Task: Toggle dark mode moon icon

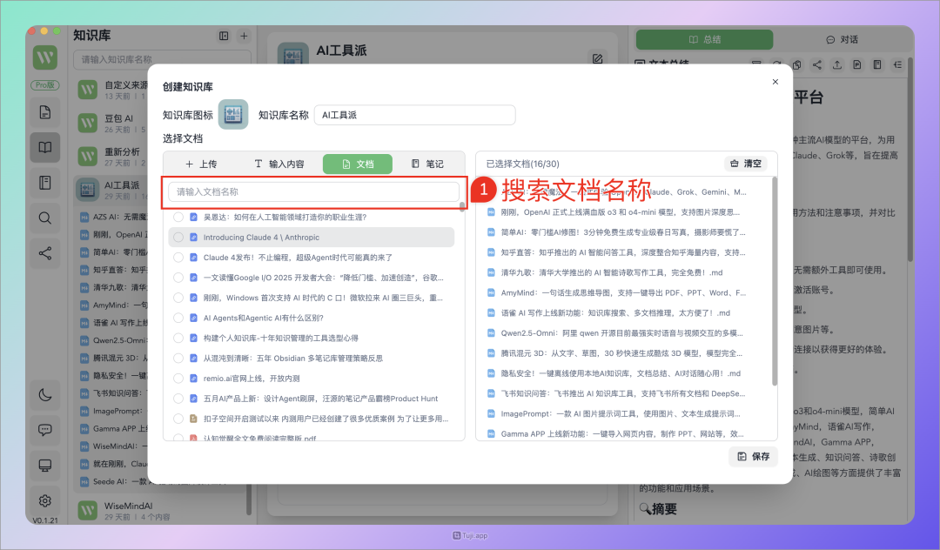Action: click(45, 395)
